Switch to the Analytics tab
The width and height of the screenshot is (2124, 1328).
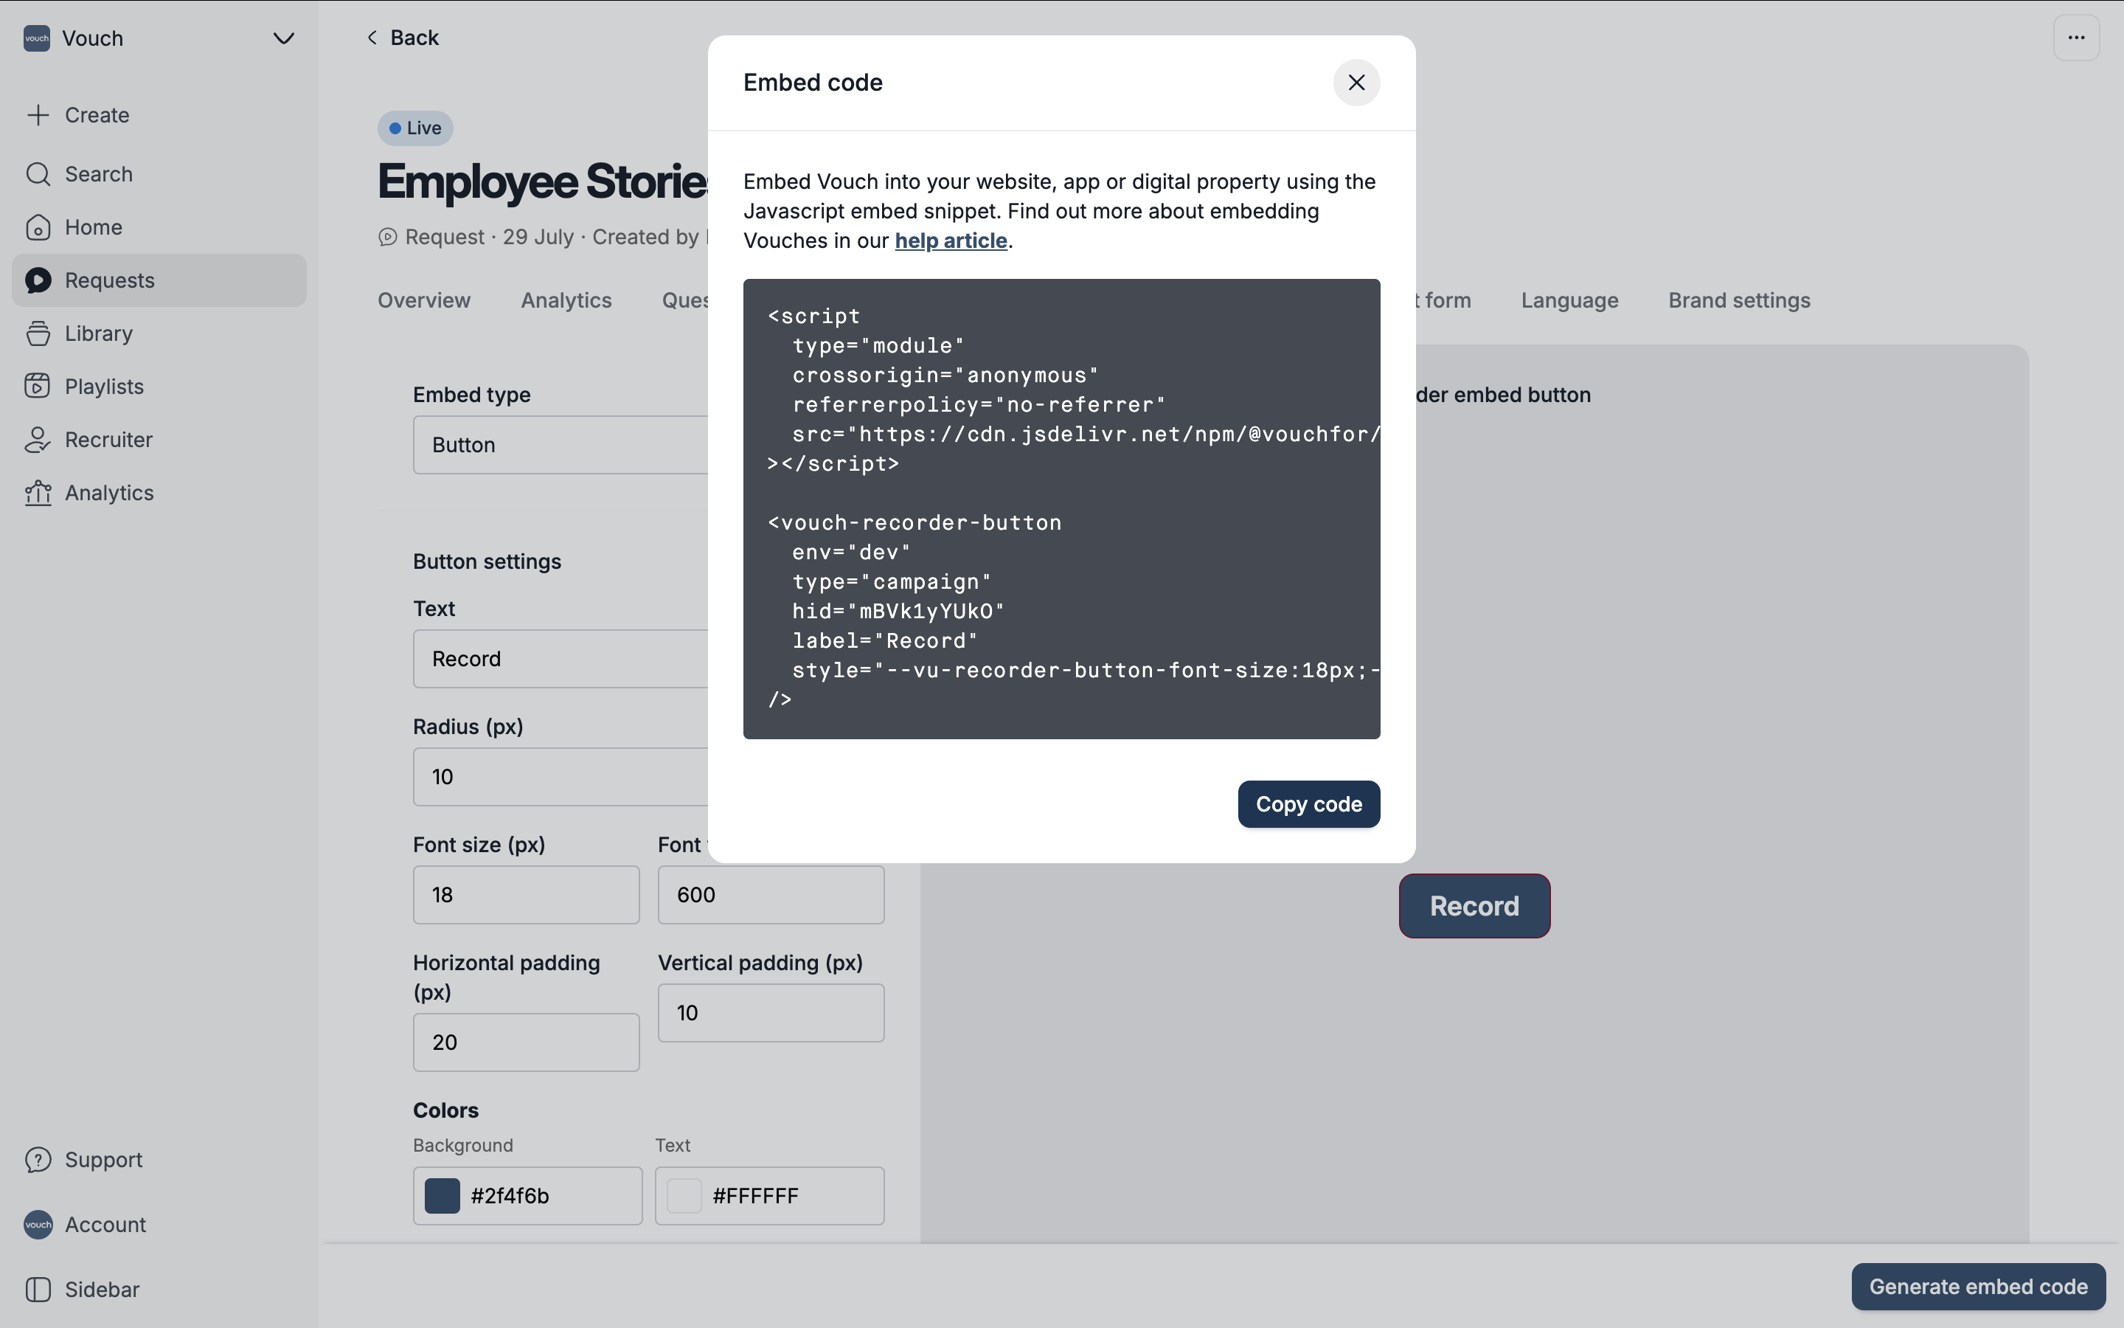566,300
